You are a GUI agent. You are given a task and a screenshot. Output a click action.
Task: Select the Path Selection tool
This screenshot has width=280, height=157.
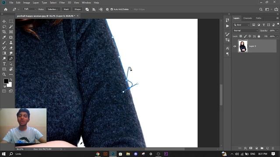click(x=11, y=64)
